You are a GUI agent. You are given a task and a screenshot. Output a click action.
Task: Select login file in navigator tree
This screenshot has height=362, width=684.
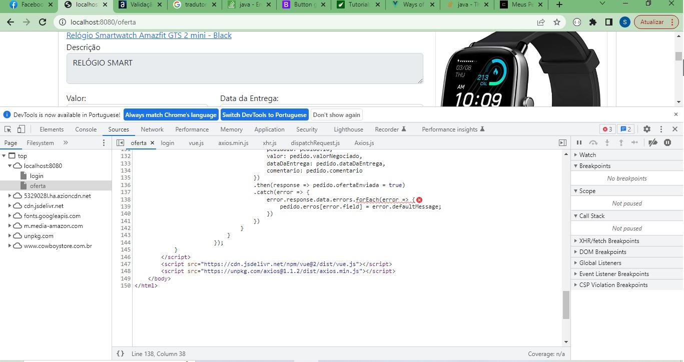(x=37, y=175)
